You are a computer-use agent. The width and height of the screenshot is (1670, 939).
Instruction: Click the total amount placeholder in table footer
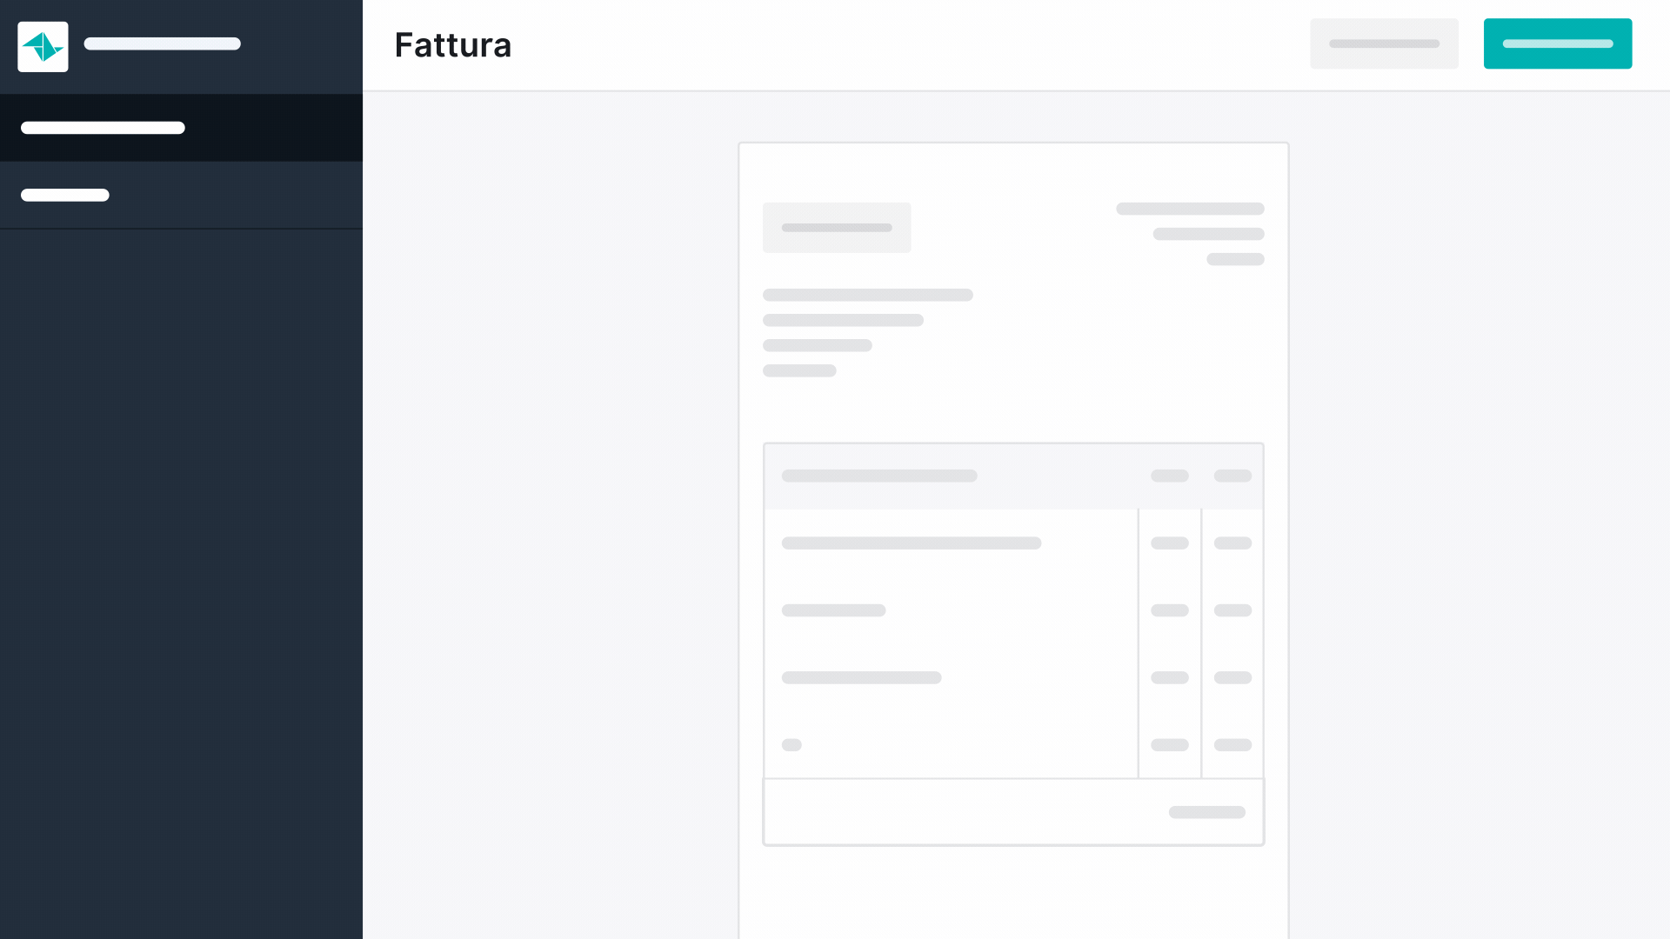pos(1207,812)
